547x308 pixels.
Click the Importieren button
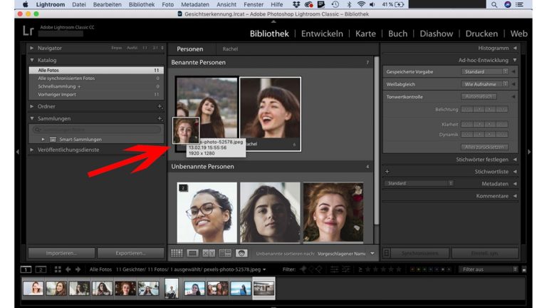61,253
